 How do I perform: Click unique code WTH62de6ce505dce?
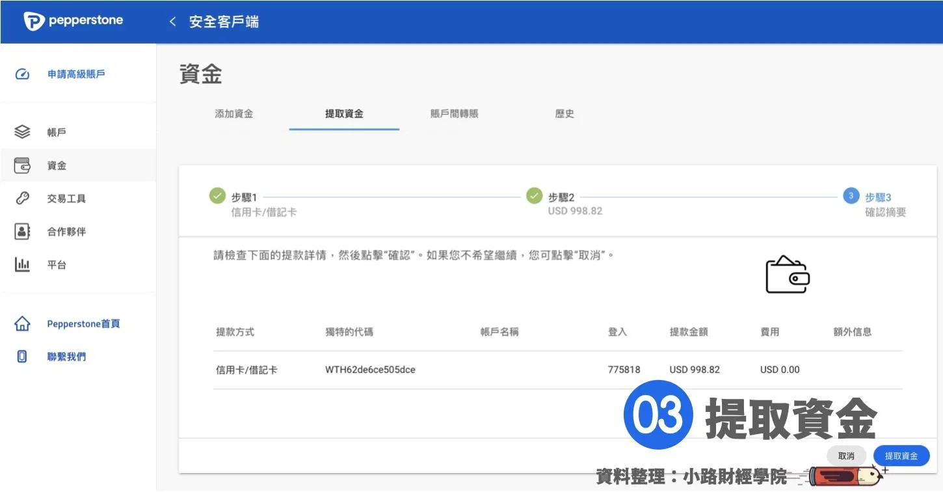[370, 370]
